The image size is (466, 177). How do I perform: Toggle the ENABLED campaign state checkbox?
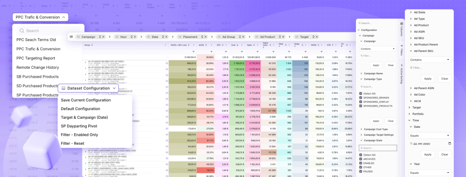(x=361, y=163)
